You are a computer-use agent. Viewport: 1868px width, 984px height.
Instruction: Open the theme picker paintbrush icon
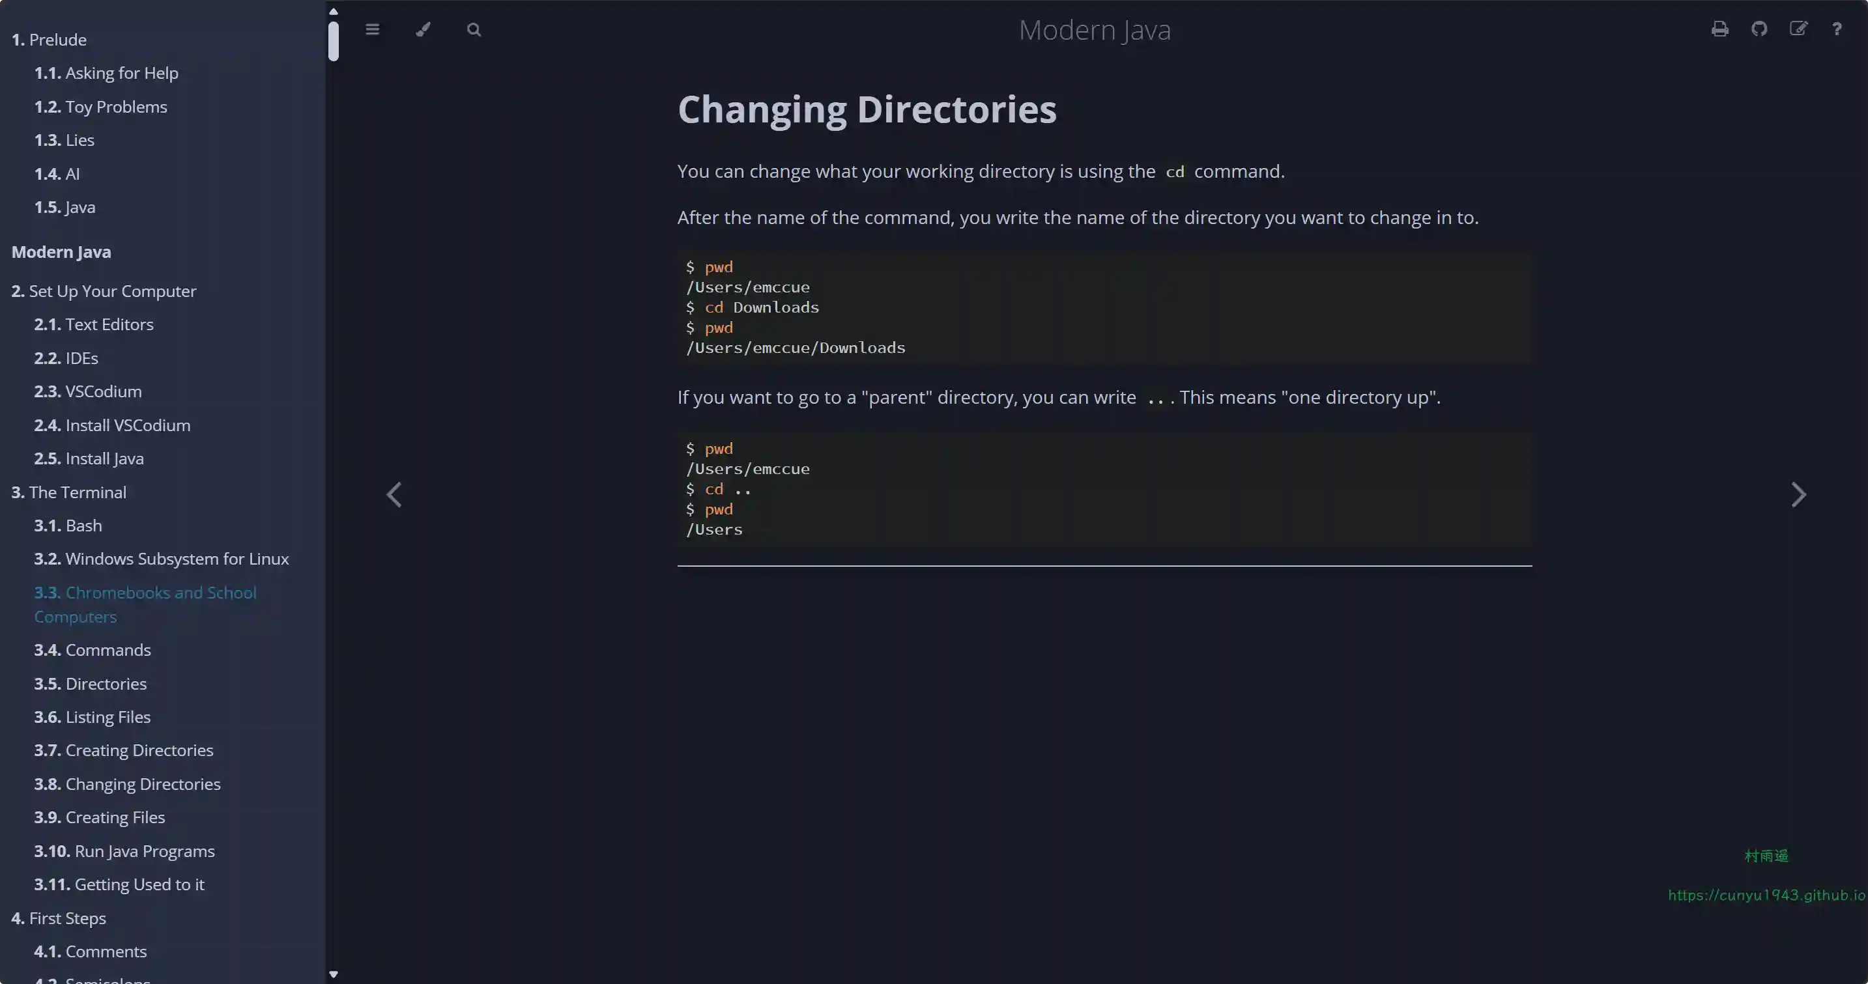423,30
